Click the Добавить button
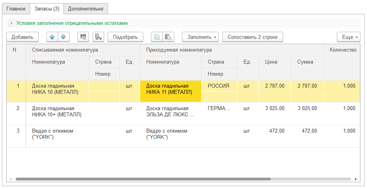Viewport: 367px width, 188px height. (x=22, y=37)
